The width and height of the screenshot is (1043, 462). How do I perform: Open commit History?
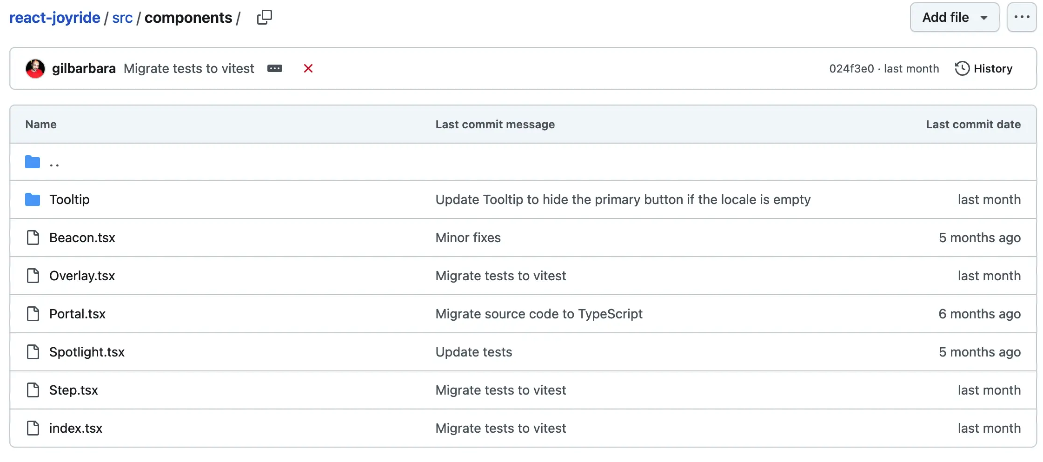point(984,69)
